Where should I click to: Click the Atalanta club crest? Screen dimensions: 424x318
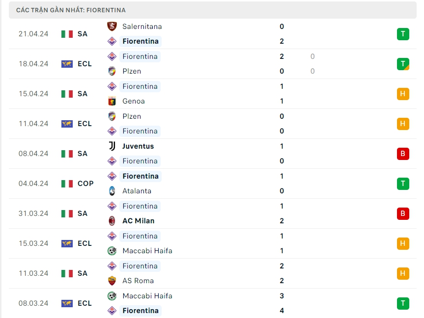[112, 191]
